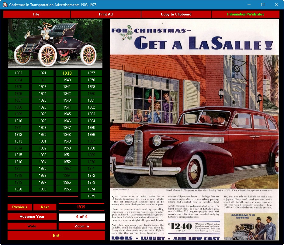Maximize the application window

[x=263, y=5]
